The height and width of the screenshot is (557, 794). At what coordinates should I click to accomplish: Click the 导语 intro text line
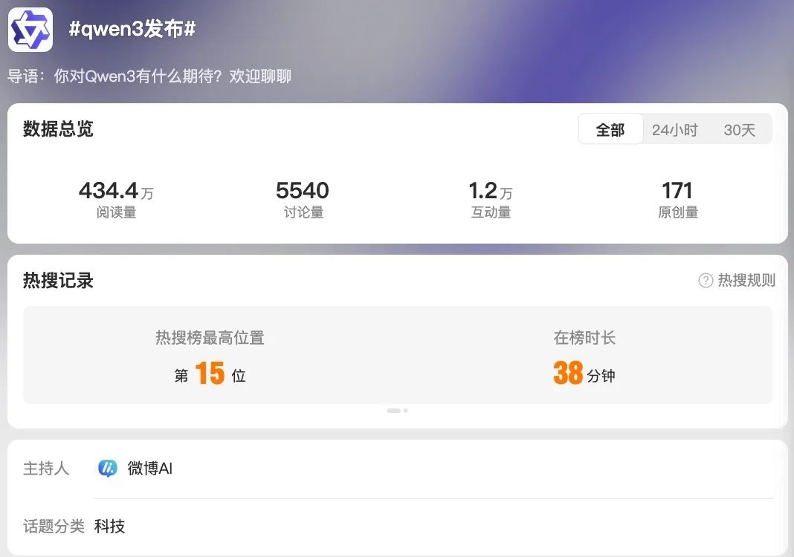[149, 76]
